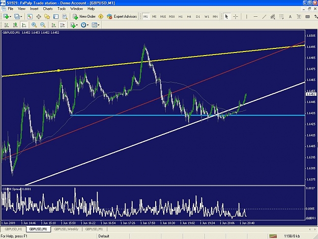Select the dark rectangle tool icon
Screen dimensions: 318x239
tap(307, 17)
